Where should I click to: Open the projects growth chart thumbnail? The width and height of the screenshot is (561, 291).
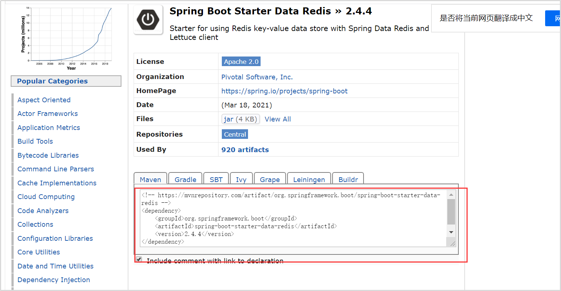click(66, 38)
